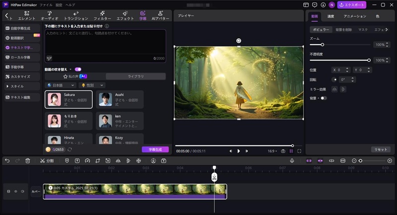Click the 不透明度 slider handle
Viewport: 397px width, 215px height.
coord(369,60)
